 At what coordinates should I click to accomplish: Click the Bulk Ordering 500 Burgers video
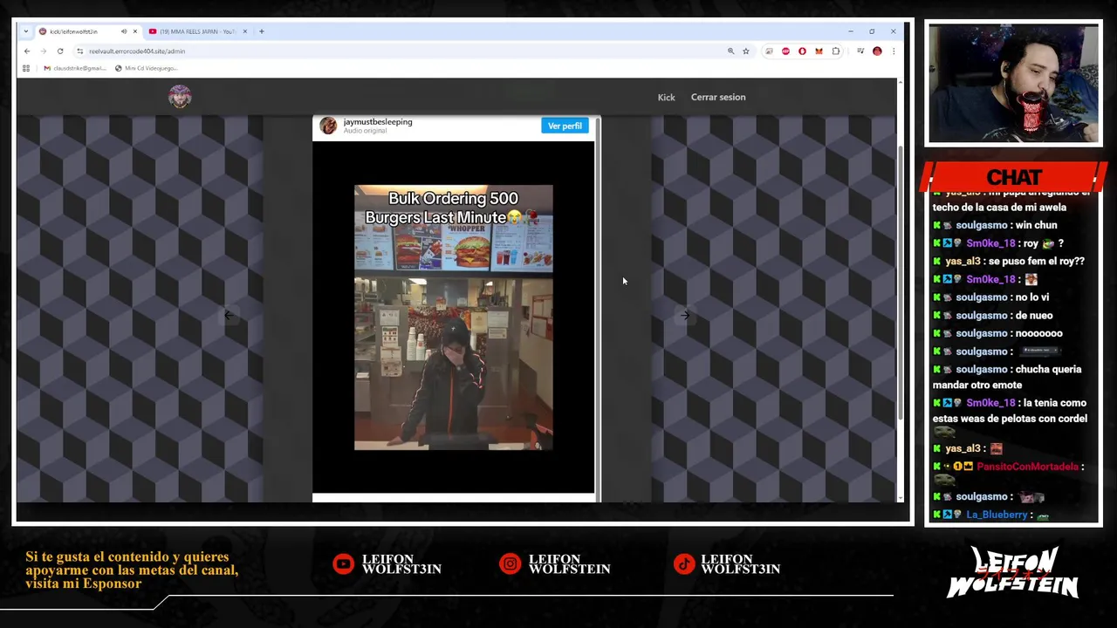(454, 317)
